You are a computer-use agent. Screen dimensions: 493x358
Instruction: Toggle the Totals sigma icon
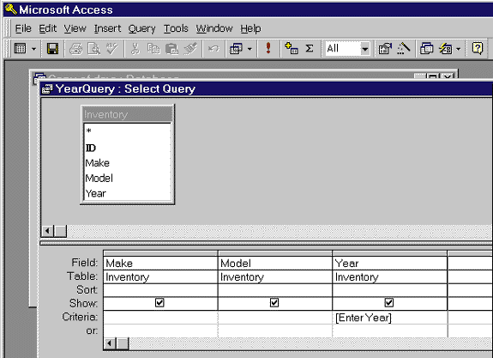tap(310, 48)
